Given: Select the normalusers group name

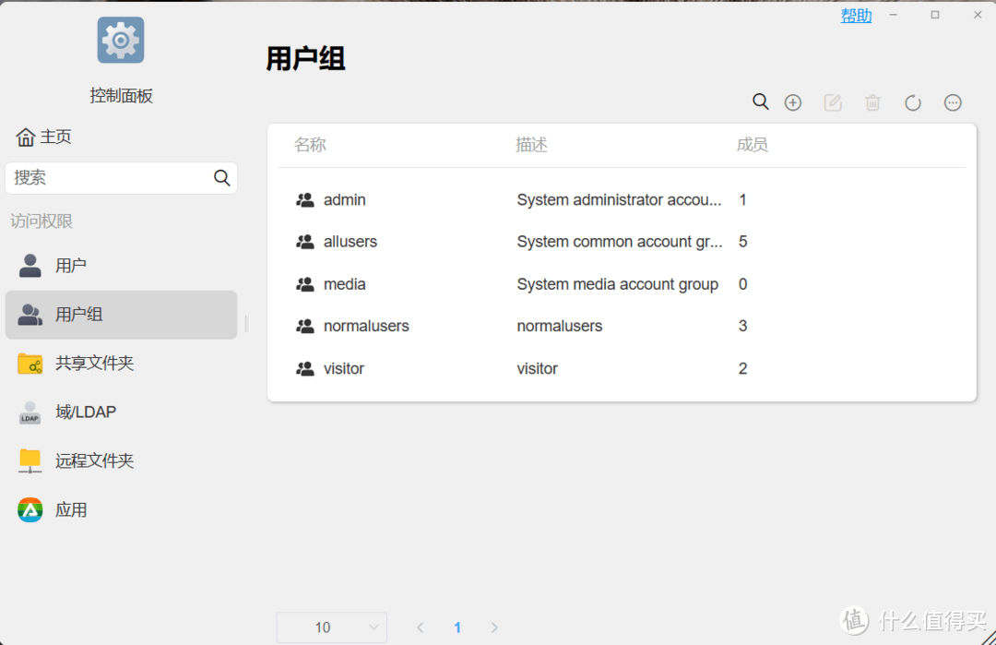Looking at the screenshot, I should [x=366, y=326].
